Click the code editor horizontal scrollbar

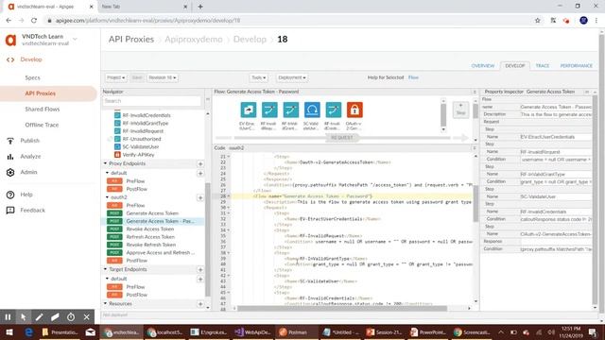342,309
